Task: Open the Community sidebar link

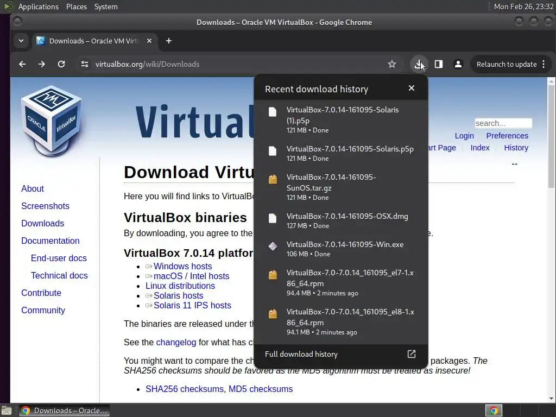Action: (x=43, y=310)
